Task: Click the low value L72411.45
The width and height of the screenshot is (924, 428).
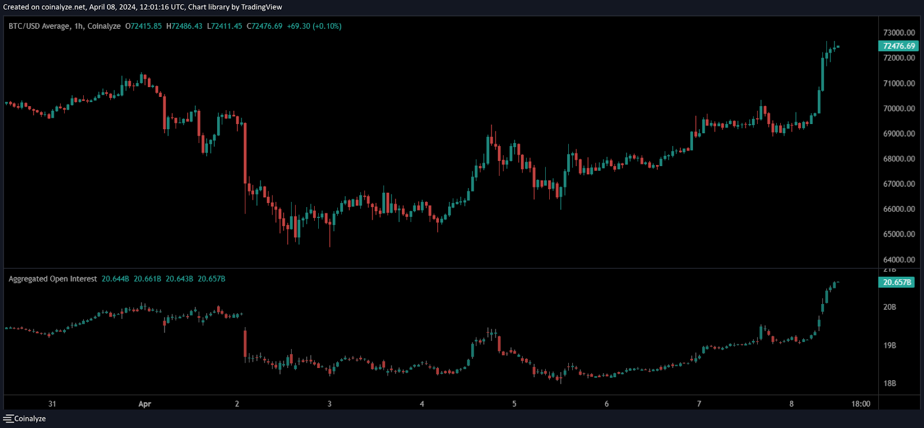Action: tap(225, 26)
